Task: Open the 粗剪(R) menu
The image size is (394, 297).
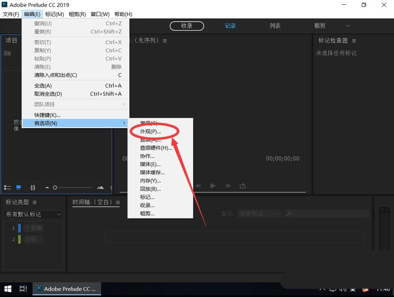Action: [77, 14]
